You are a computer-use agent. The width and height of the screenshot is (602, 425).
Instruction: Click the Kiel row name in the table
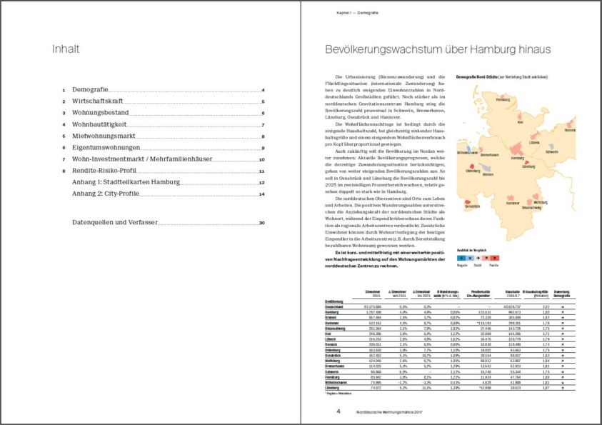(328, 334)
